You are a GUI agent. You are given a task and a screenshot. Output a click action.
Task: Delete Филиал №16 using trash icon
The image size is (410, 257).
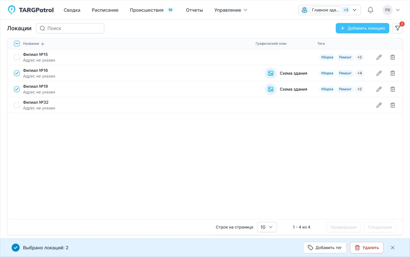point(393,73)
